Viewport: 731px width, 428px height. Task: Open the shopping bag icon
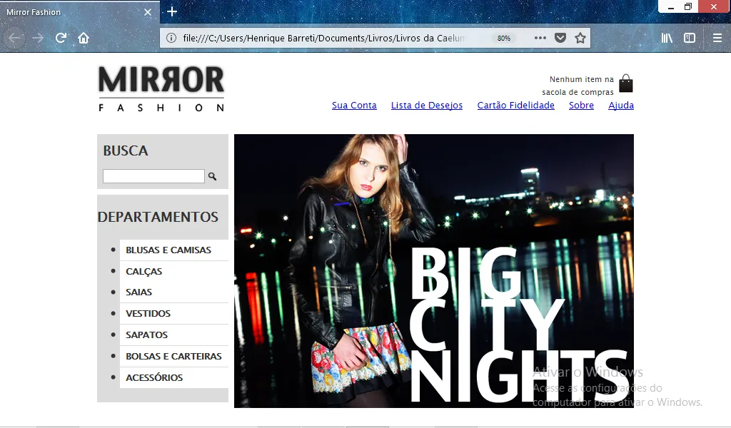(626, 83)
